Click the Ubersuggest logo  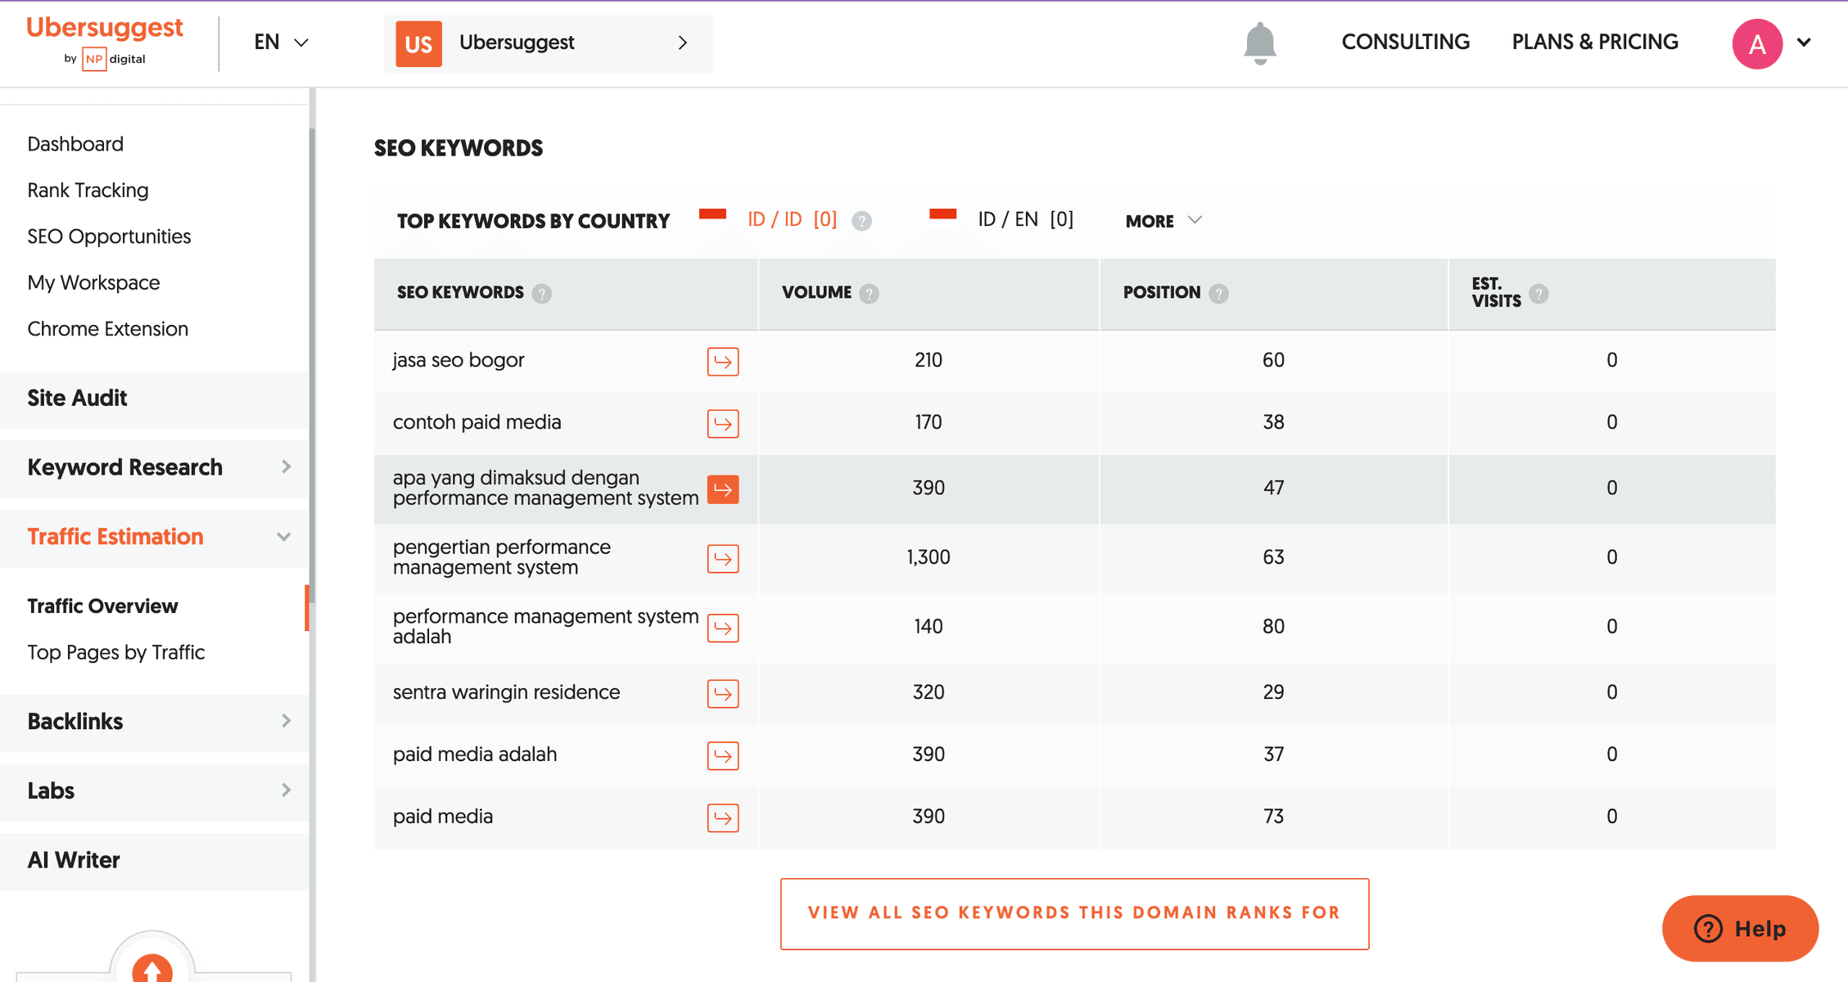click(x=105, y=43)
